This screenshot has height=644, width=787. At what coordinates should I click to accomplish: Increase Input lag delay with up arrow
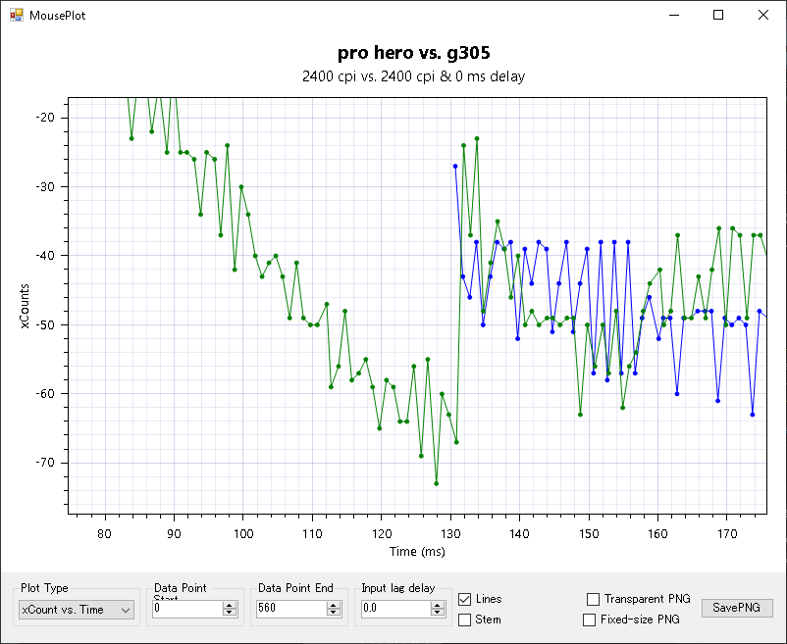[x=437, y=605]
